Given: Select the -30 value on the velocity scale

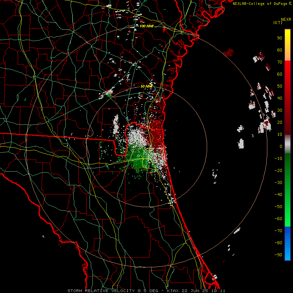Looking at the screenshot, I should [278, 183].
